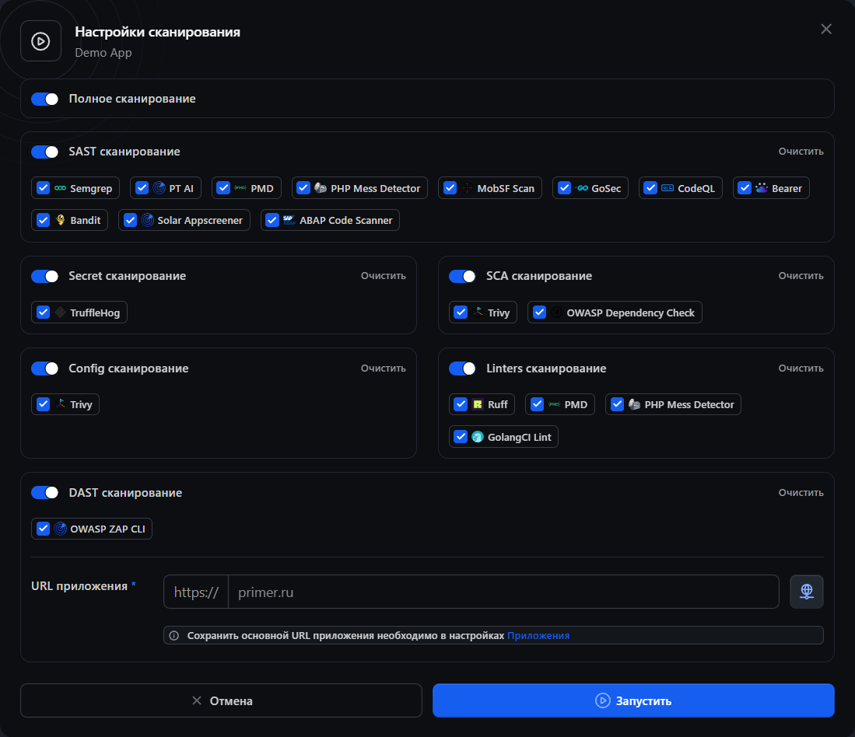Start the scan with Запустить
Image resolution: width=855 pixels, height=737 pixels.
[x=633, y=700]
